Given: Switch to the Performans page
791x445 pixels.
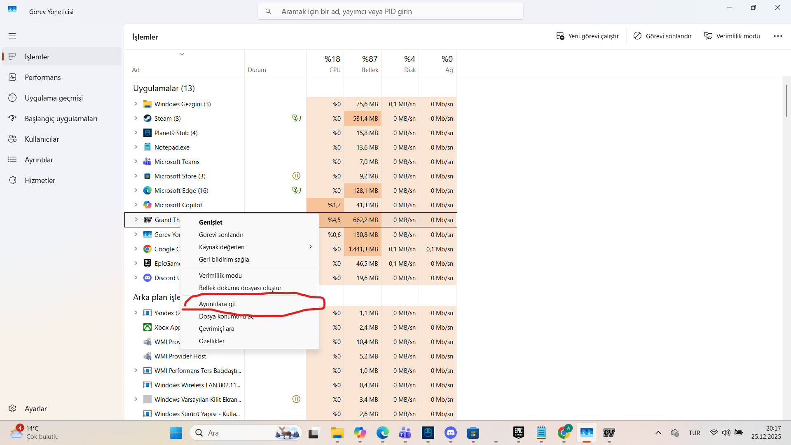Looking at the screenshot, I should 62,77.
